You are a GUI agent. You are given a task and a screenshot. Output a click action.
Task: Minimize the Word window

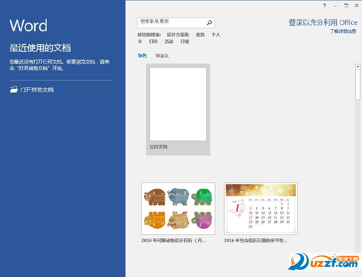(335, 6)
